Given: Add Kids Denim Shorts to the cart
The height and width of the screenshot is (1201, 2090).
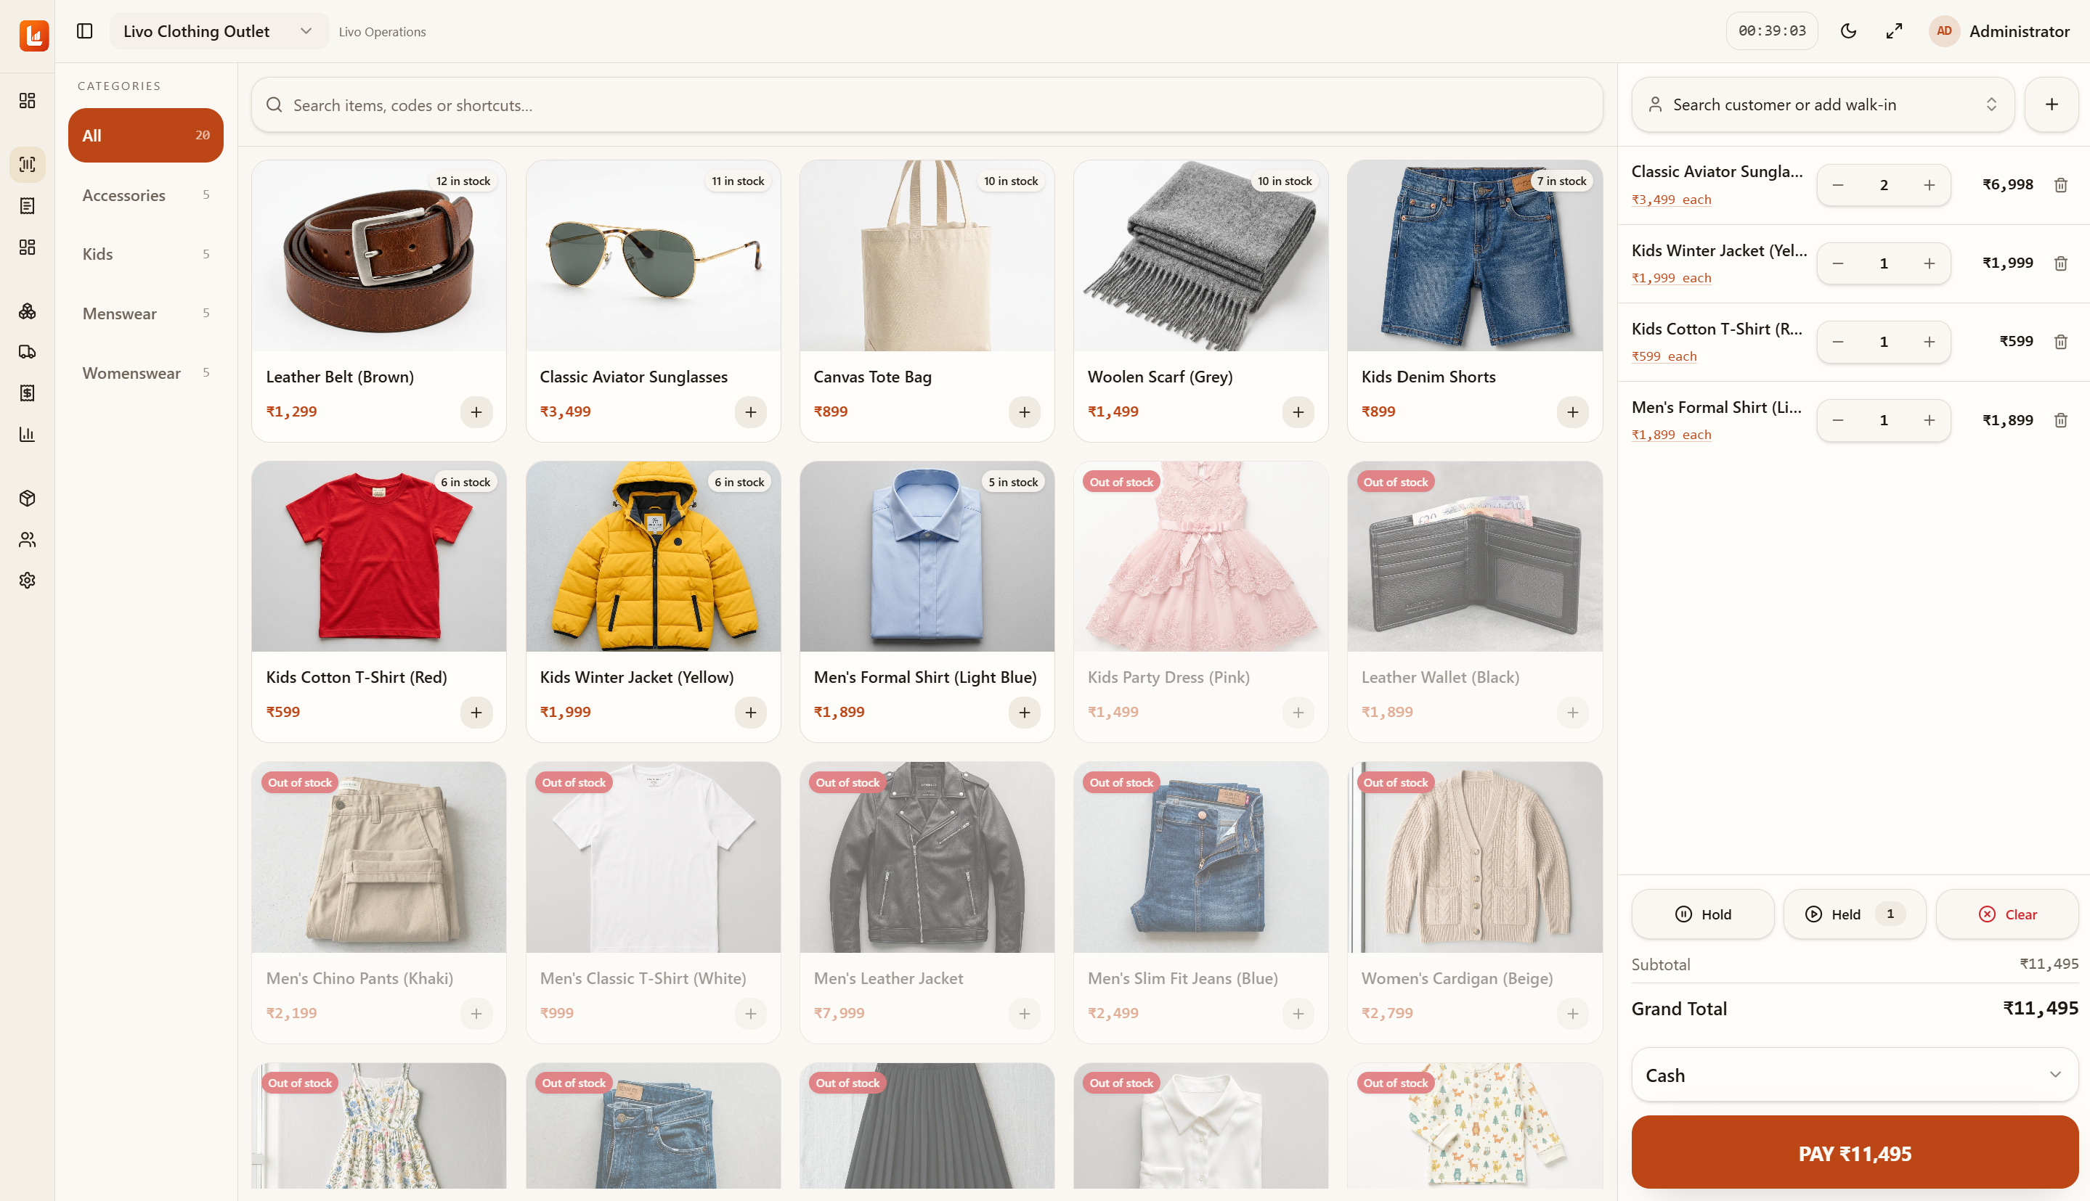Looking at the screenshot, I should (x=1571, y=411).
